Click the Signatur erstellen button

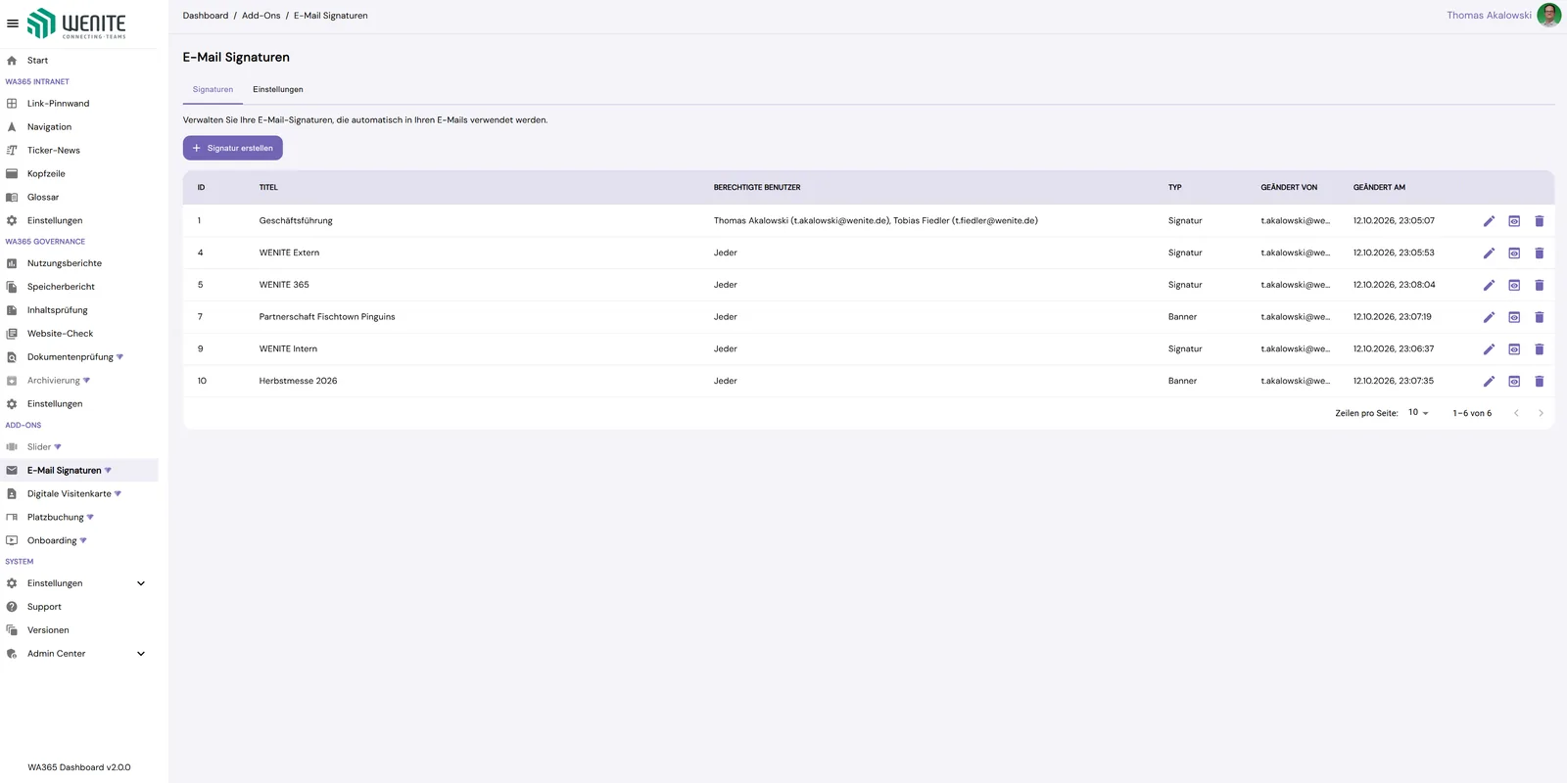[x=233, y=148]
